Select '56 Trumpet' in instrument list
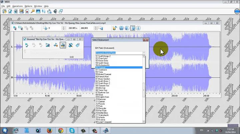Viewport: 240px width, 134px height. 119,67
